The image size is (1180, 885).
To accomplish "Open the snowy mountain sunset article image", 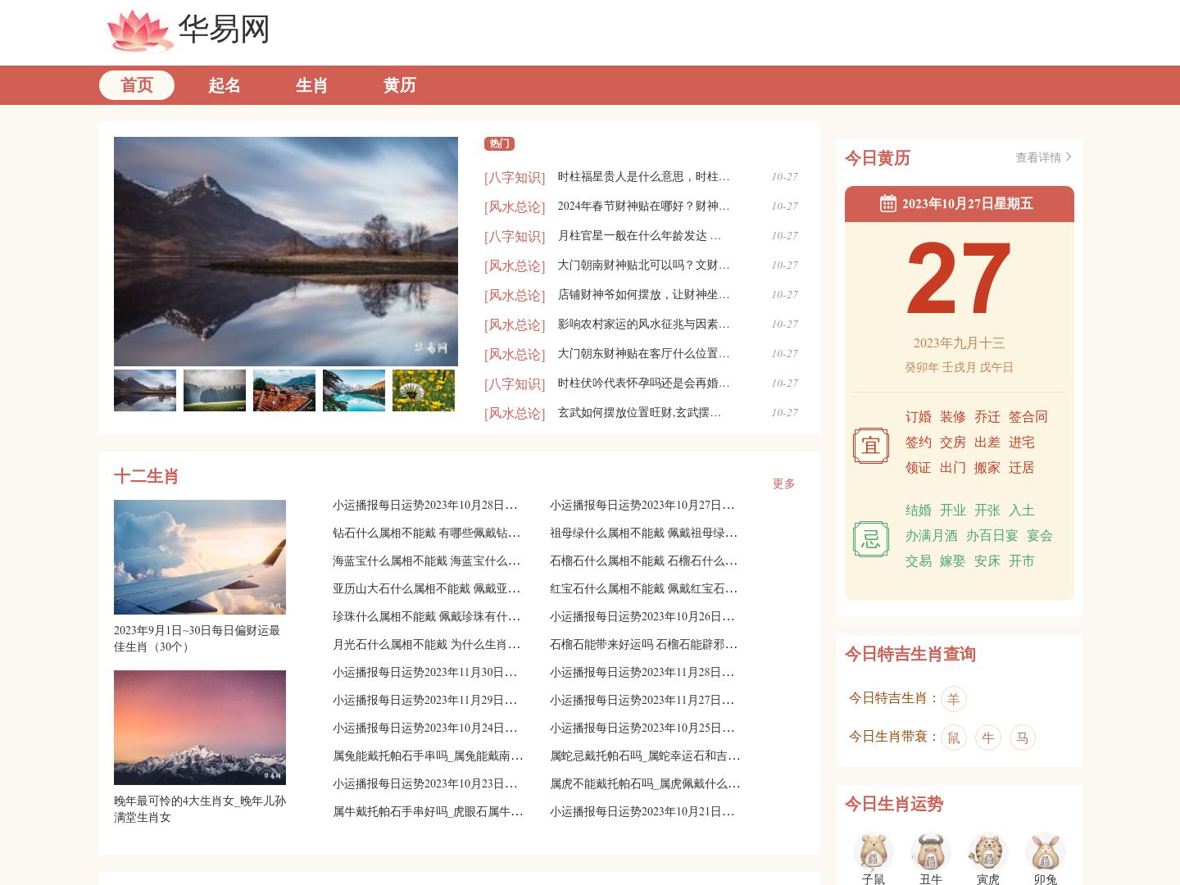I will (200, 728).
